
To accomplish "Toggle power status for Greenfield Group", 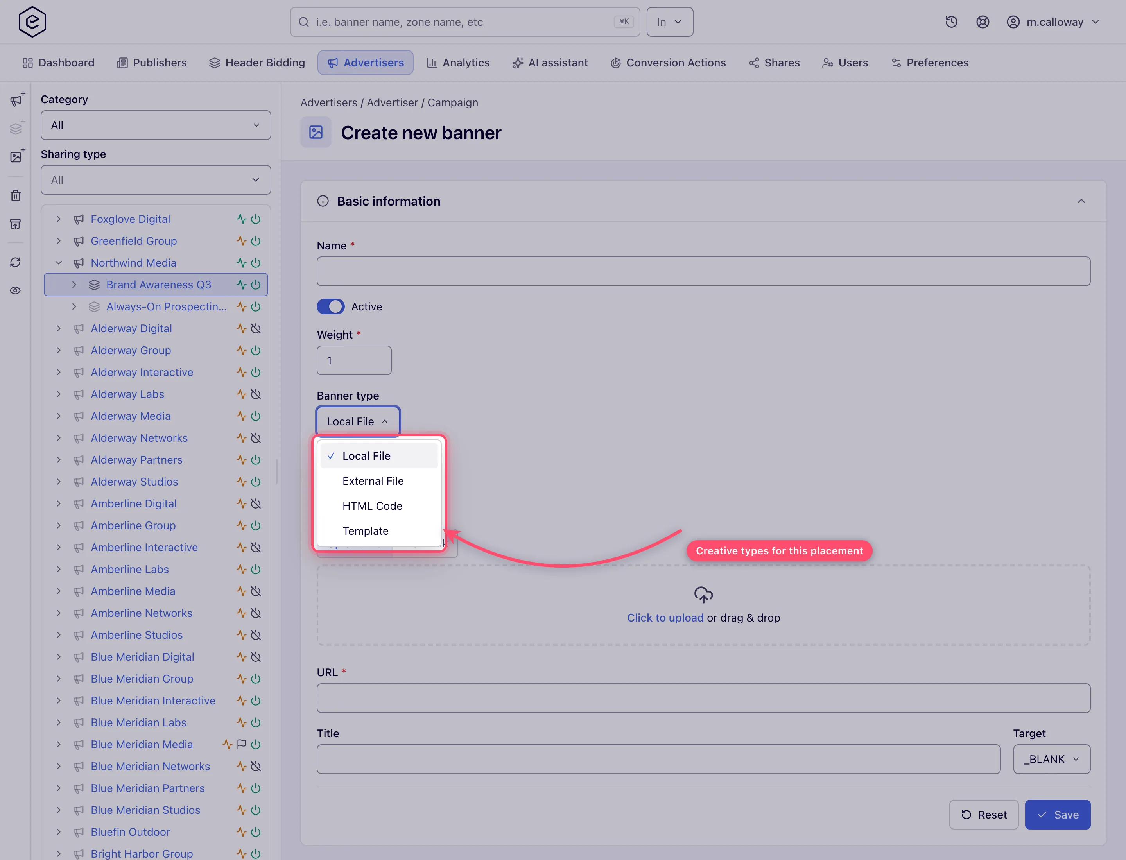I will pyautogui.click(x=256, y=241).
